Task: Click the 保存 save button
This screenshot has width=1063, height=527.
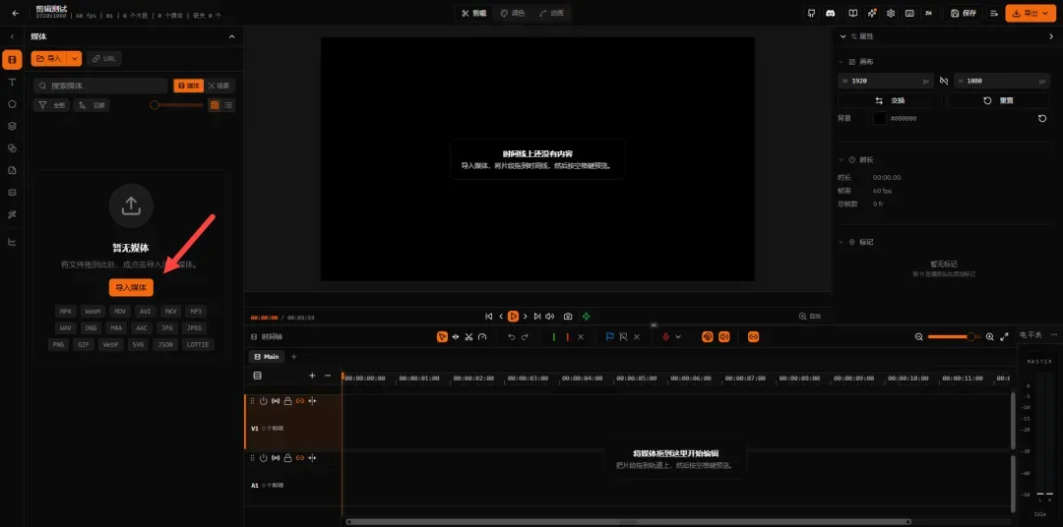Action: 964,13
